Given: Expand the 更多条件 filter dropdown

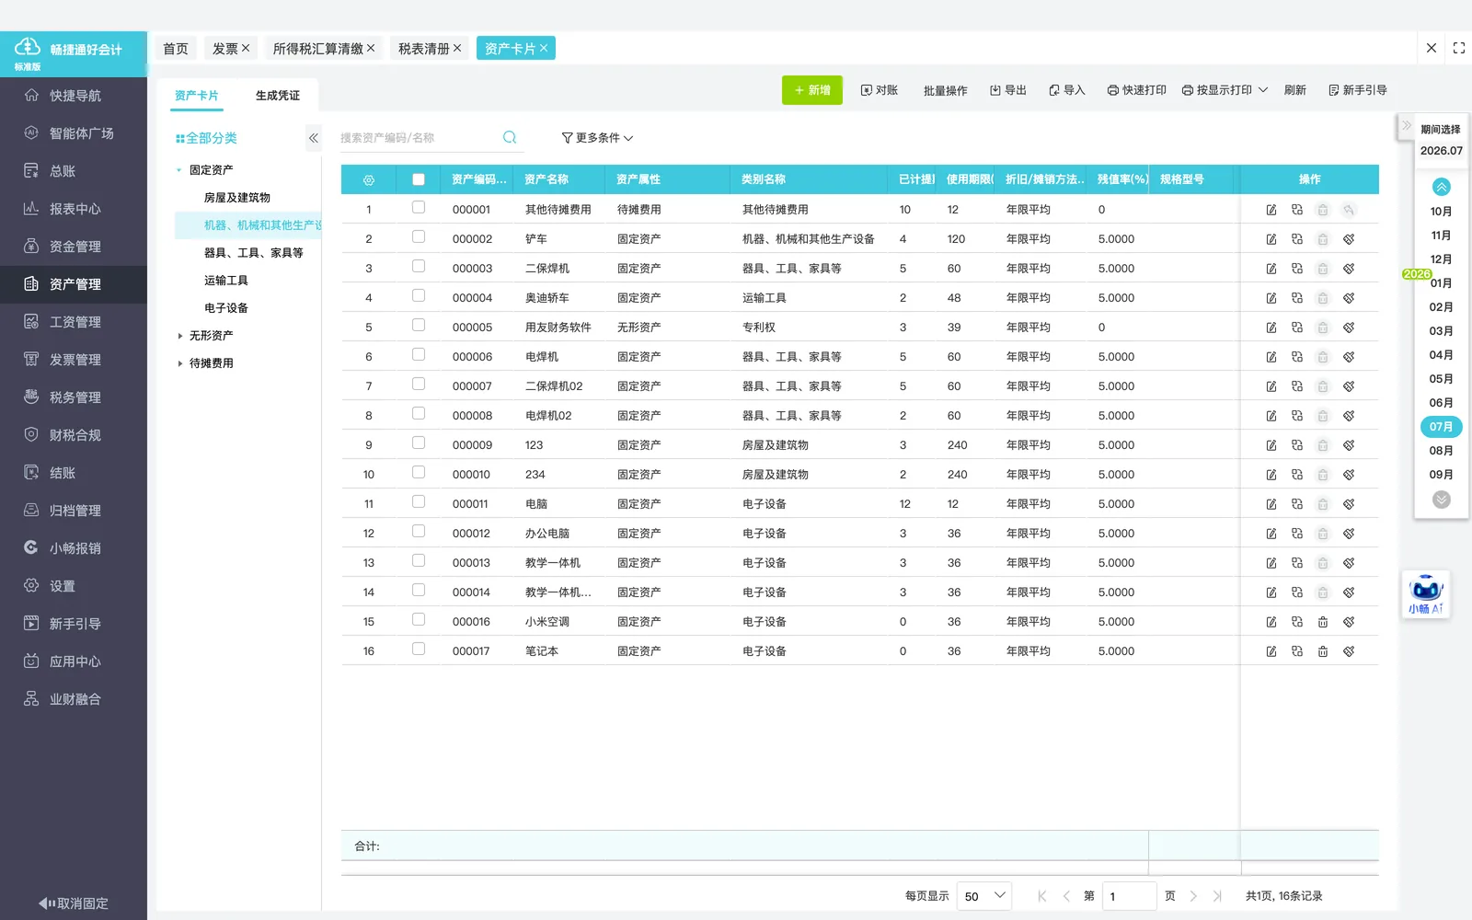Looking at the screenshot, I should tap(597, 138).
